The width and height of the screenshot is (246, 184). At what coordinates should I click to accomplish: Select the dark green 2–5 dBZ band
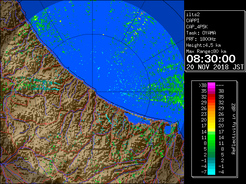tap(211, 154)
